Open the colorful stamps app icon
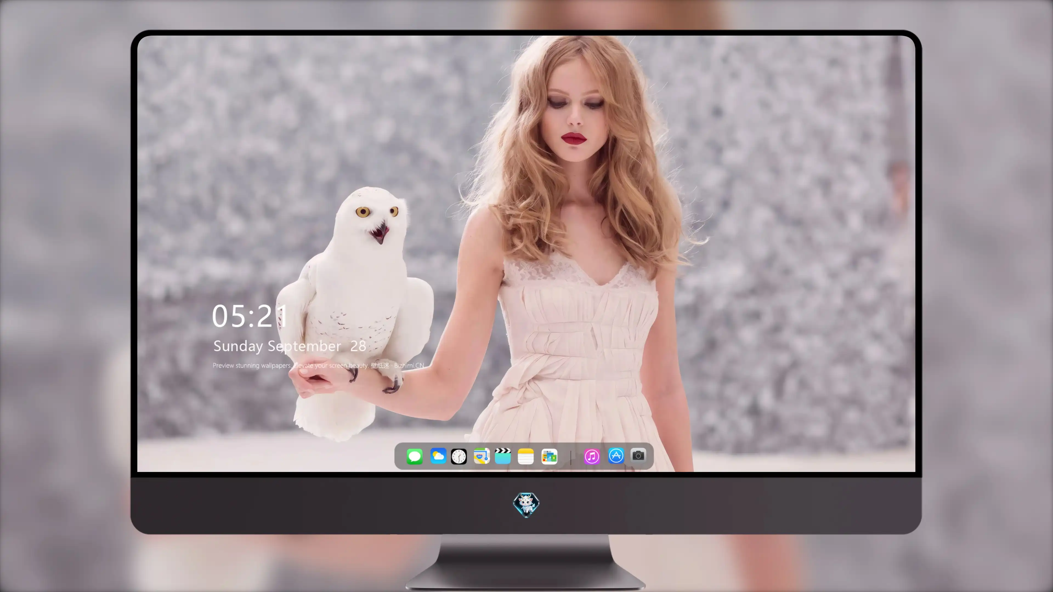 pyautogui.click(x=549, y=456)
